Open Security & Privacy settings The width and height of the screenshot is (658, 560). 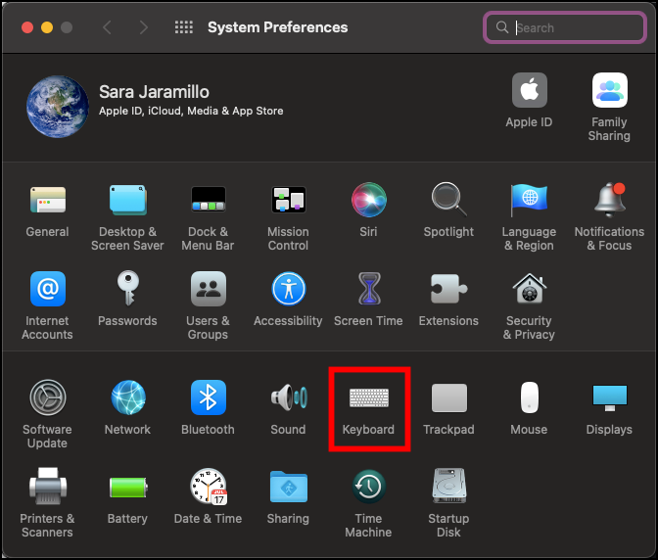tap(529, 290)
